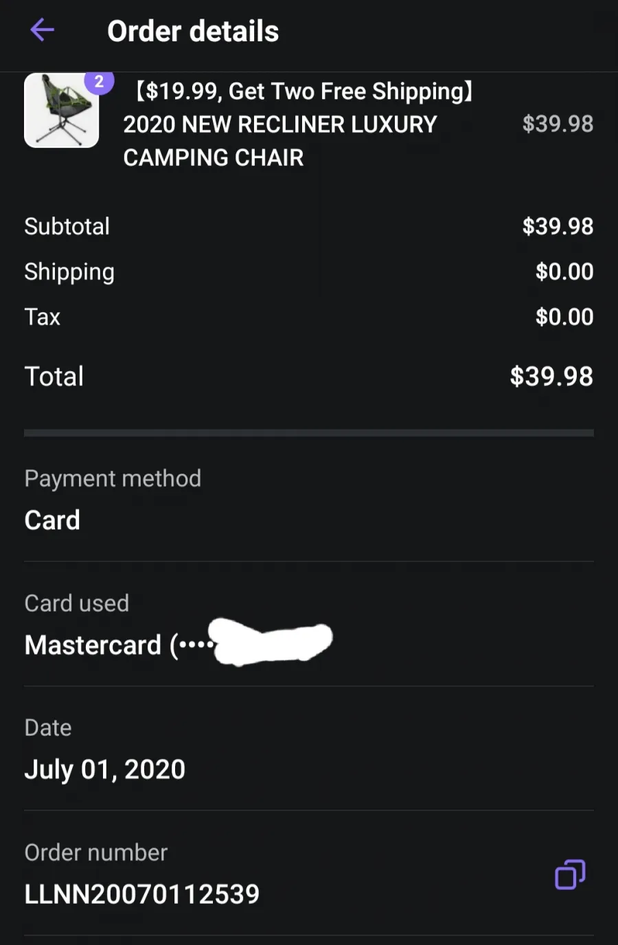Select order number LLNN20070112539 text

tap(142, 894)
